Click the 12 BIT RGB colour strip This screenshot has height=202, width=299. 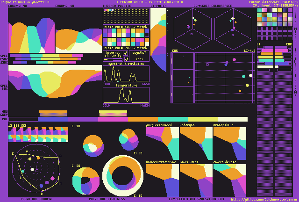[x=38, y=135]
